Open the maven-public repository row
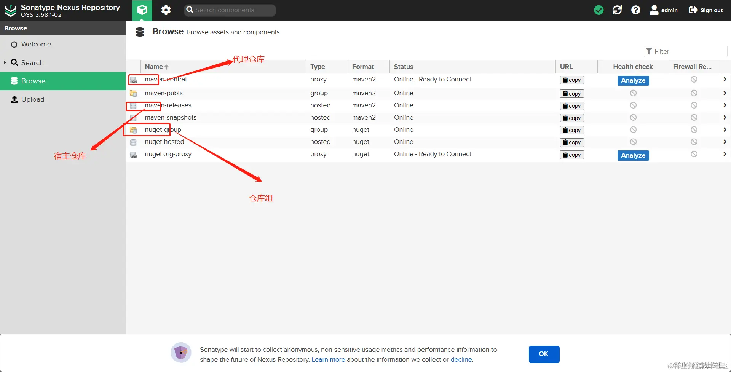 click(428, 93)
